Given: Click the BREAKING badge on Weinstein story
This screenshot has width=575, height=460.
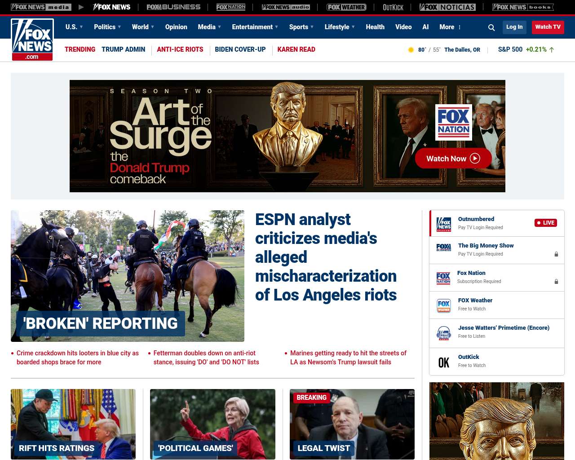Looking at the screenshot, I should click(x=311, y=398).
